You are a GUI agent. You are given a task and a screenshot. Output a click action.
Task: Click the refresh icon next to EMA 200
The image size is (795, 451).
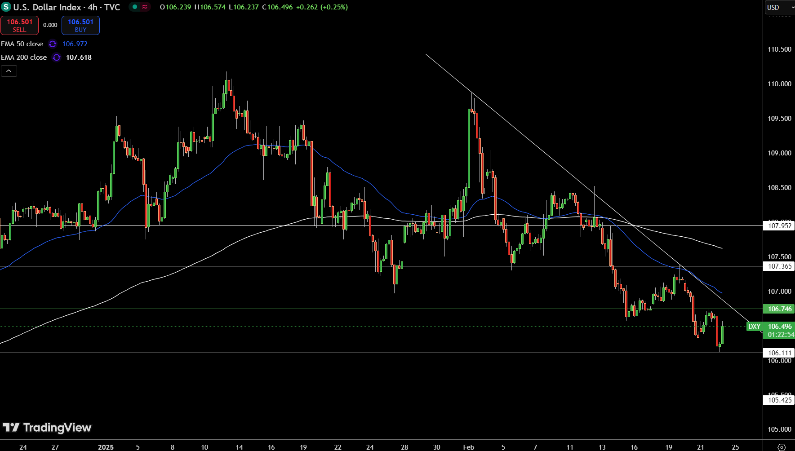tap(56, 57)
